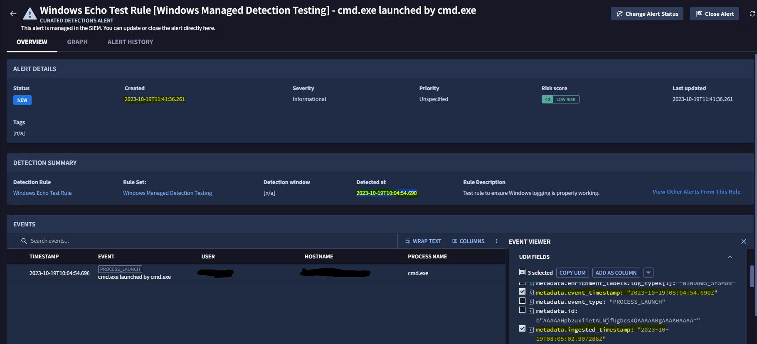Screen dimensions: 757x344
Task: Collapse the UDM Fields section
Action: (730, 257)
